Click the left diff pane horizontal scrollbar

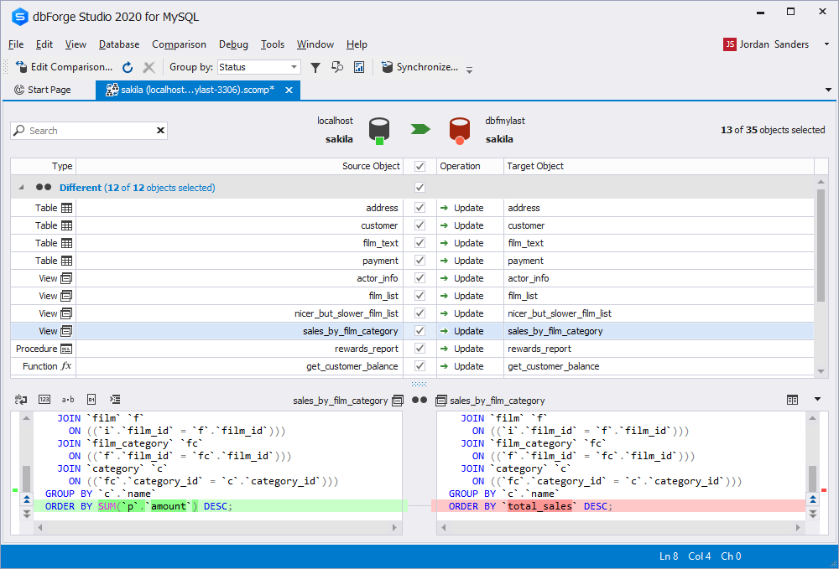(216, 527)
